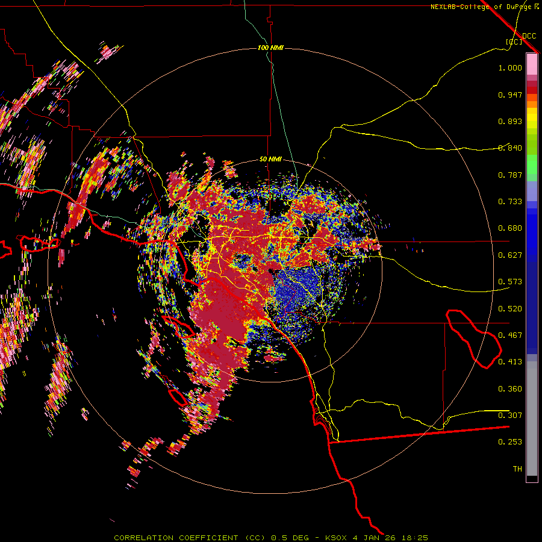542x542 pixels.
Task: Click the 0.520 color scale value
Action: click(510, 309)
